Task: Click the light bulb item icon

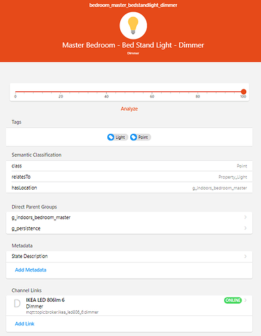Action: tap(133, 26)
